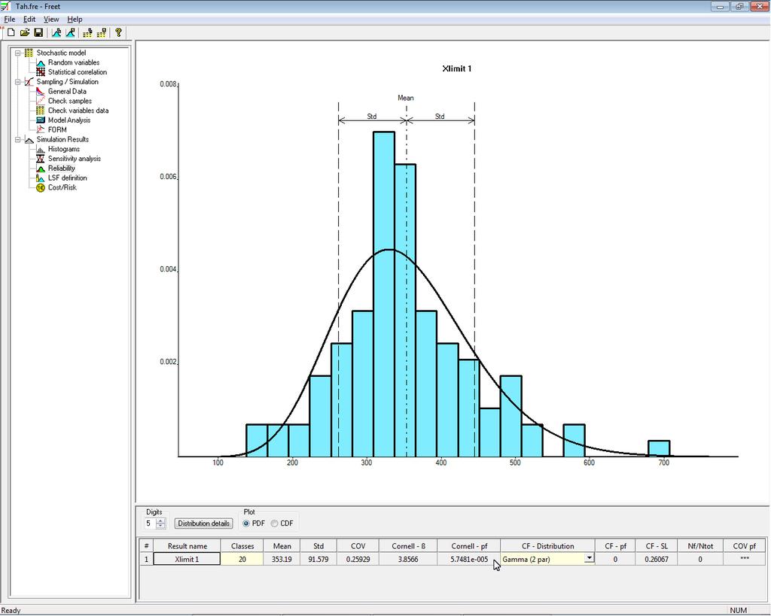This screenshot has width=771, height=616.
Task: Click the Save floppy disk icon
Action: pos(38,32)
